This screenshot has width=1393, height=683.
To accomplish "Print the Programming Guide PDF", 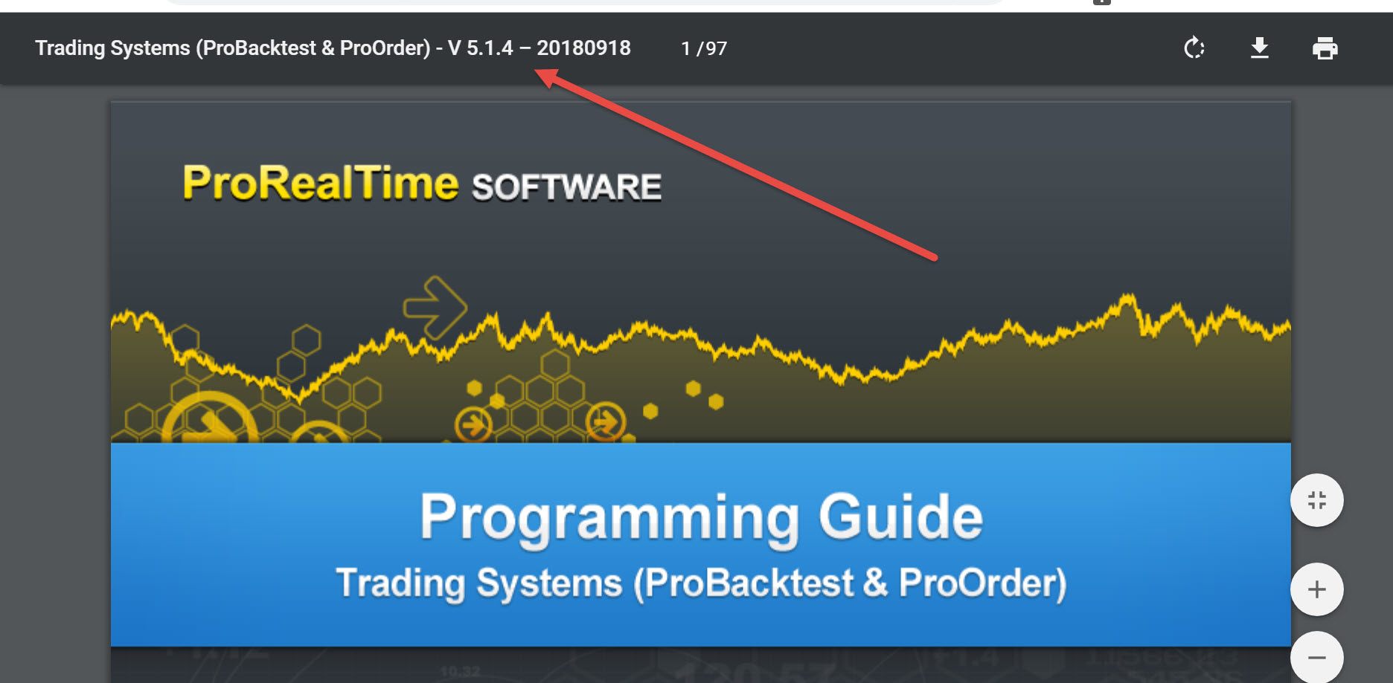I will tap(1325, 48).
